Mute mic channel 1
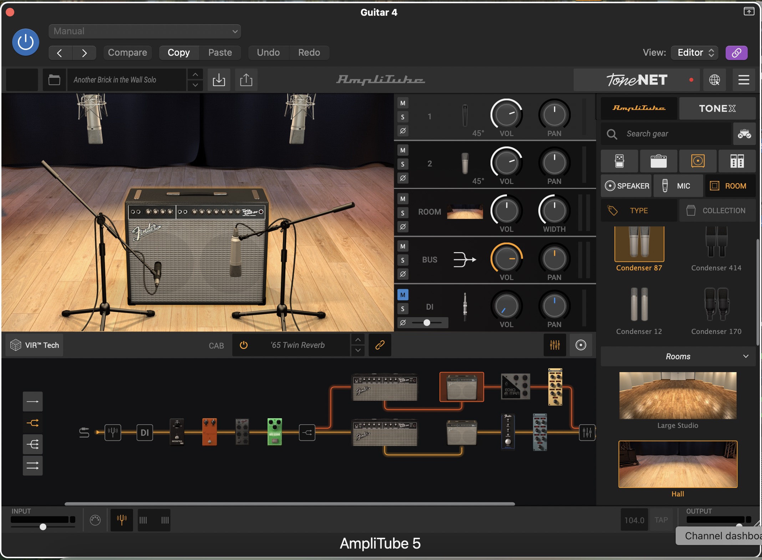Image resolution: width=762 pixels, height=560 pixels. pyautogui.click(x=403, y=103)
